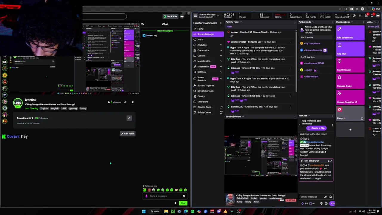
Task: Open the shield mode icon in chat
Action: click(321, 203)
